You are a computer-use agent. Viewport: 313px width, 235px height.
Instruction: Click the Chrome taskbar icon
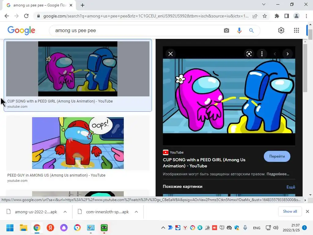37,228
